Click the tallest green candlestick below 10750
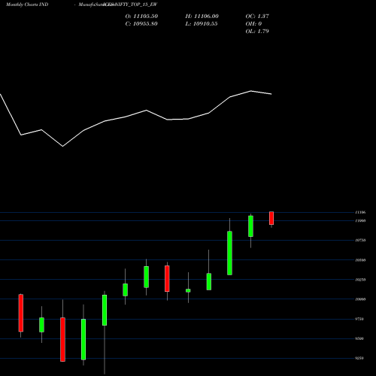The image size is (376, 376). pos(229,253)
